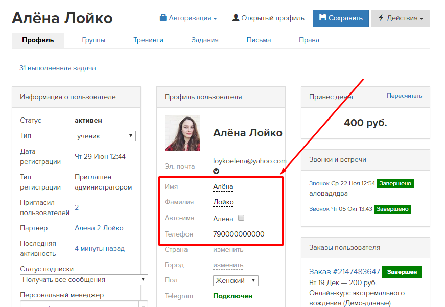445x307 pixels.
Task: Open the Задания tab
Action: (205, 40)
